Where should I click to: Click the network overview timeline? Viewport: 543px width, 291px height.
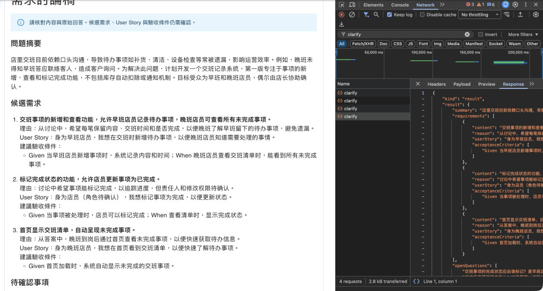click(439, 63)
